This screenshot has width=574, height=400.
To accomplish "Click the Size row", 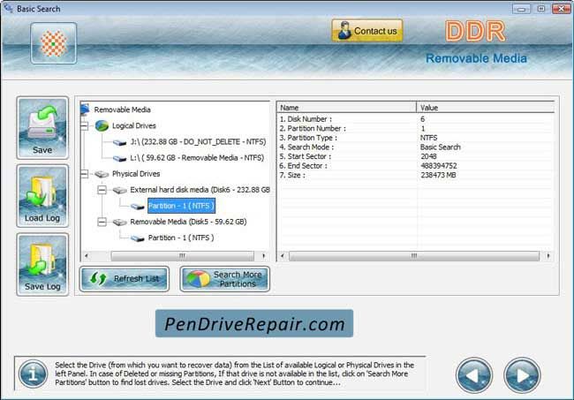I will (x=416, y=175).
